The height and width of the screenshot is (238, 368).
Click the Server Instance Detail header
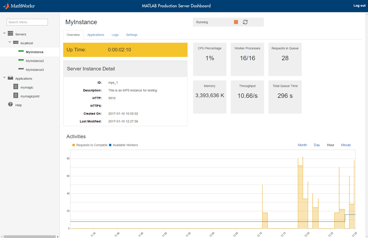(x=125, y=69)
